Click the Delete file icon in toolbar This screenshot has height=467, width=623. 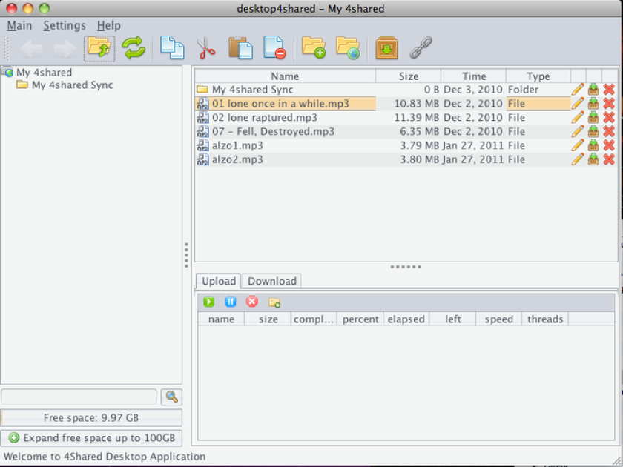point(274,47)
